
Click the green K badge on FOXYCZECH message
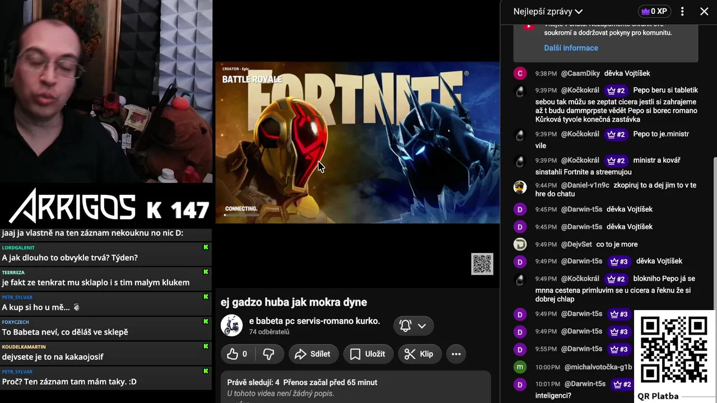tap(206, 321)
